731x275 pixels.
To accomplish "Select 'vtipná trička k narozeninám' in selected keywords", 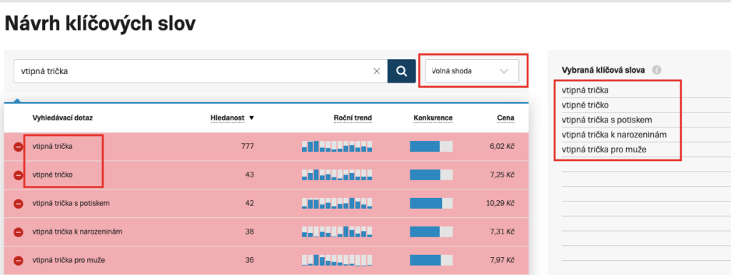I will coord(615,135).
